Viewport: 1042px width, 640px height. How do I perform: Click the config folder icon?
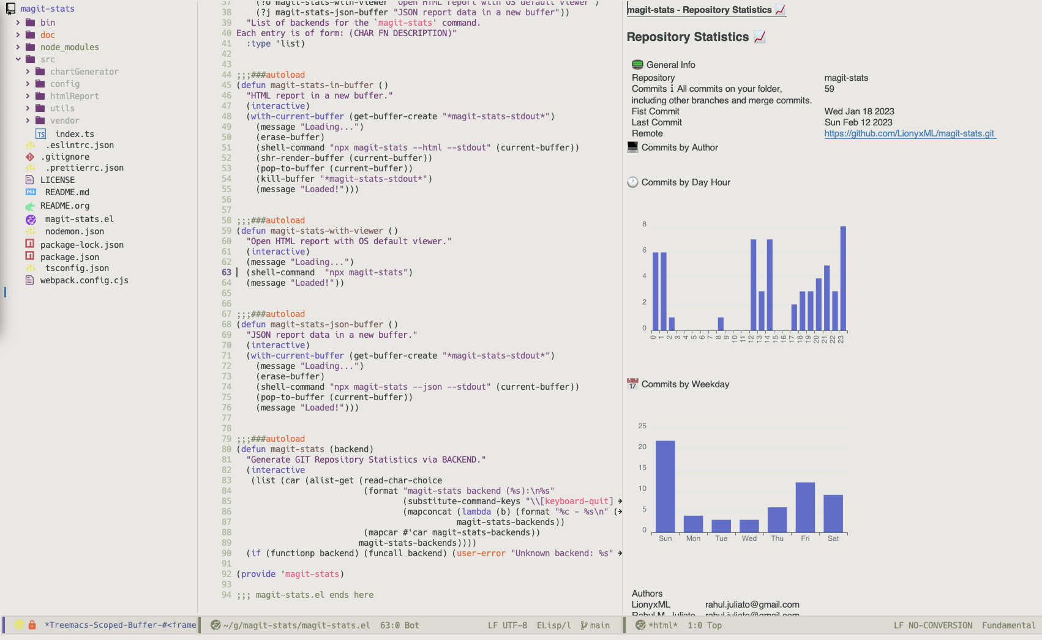(40, 84)
